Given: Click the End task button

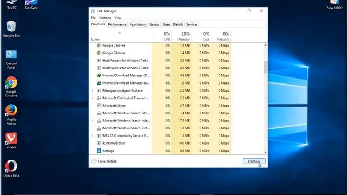Looking at the screenshot, I should (x=254, y=161).
